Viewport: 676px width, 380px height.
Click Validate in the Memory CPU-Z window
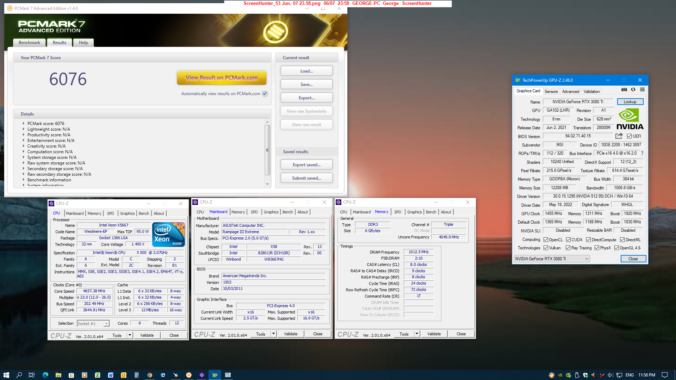tap(434, 334)
